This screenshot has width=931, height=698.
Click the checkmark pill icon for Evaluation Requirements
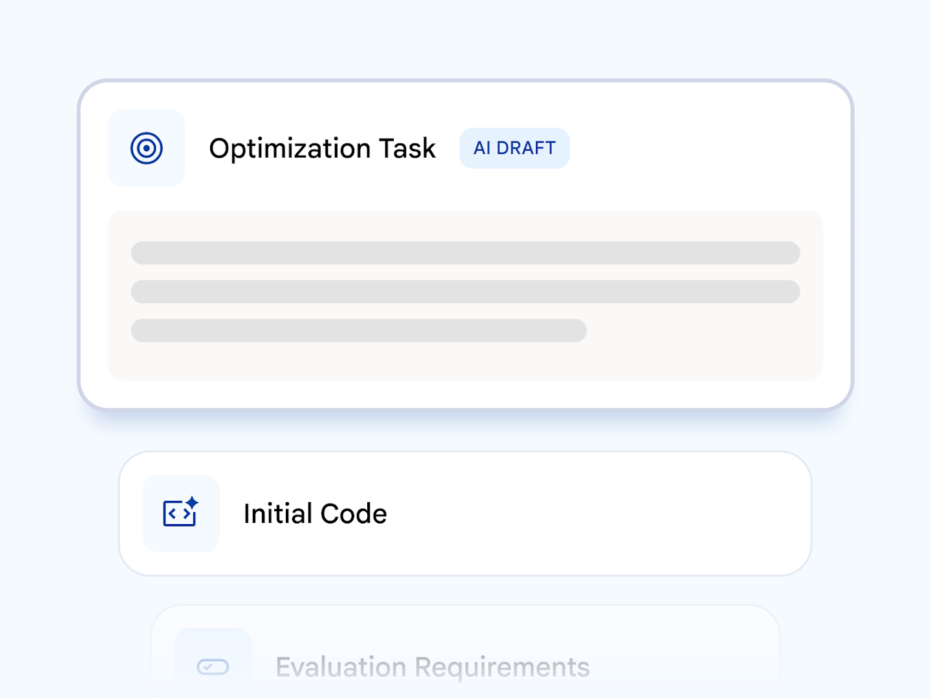pos(213,666)
